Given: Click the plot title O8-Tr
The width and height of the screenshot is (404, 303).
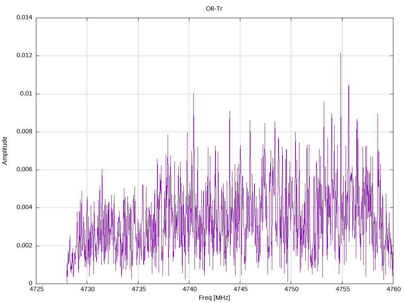Looking at the screenshot, I should (214, 9).
